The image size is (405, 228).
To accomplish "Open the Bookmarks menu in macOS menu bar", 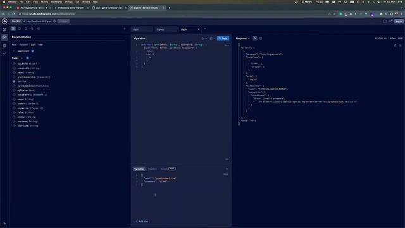I will point(56,2).
